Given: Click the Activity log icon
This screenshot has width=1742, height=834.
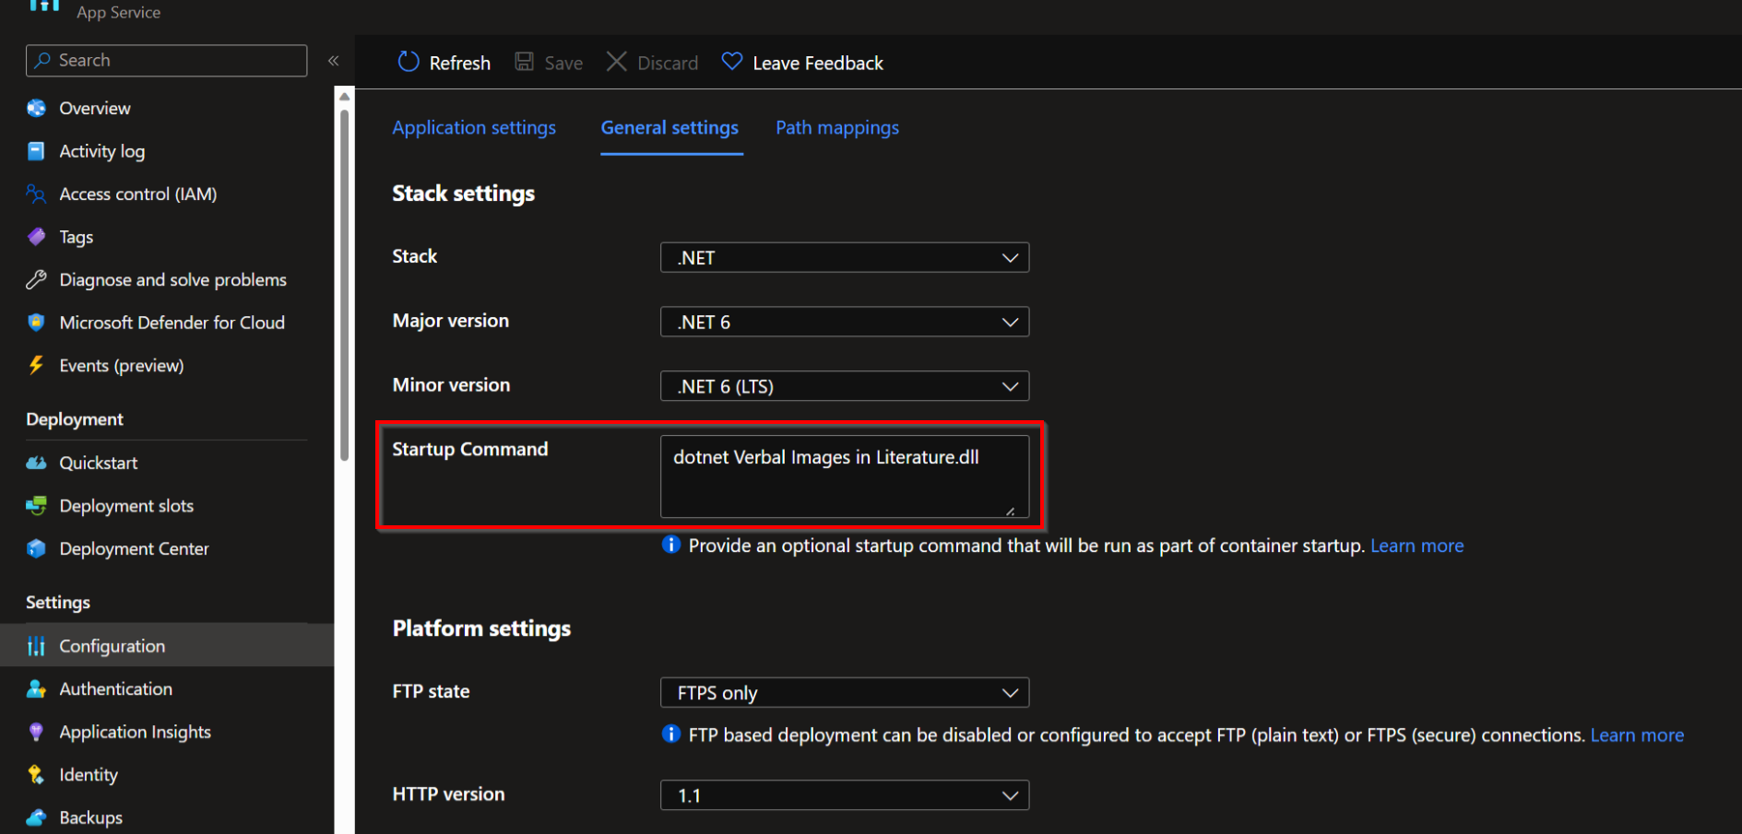Looking at the screenshot, I should point(36,151).
